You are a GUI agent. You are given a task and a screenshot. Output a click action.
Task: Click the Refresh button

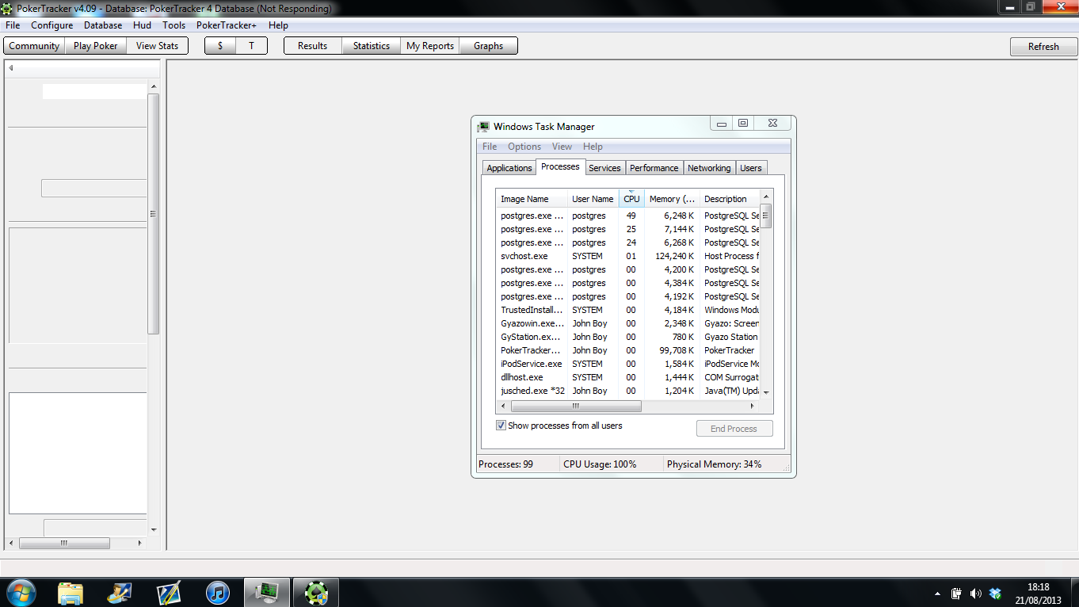tap(1043, 47)
